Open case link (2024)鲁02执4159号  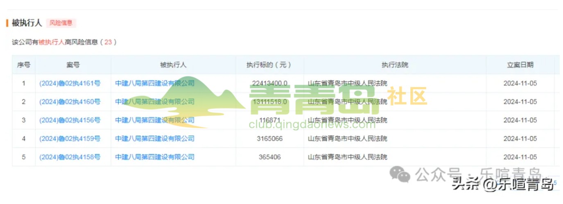pos(70,139)
